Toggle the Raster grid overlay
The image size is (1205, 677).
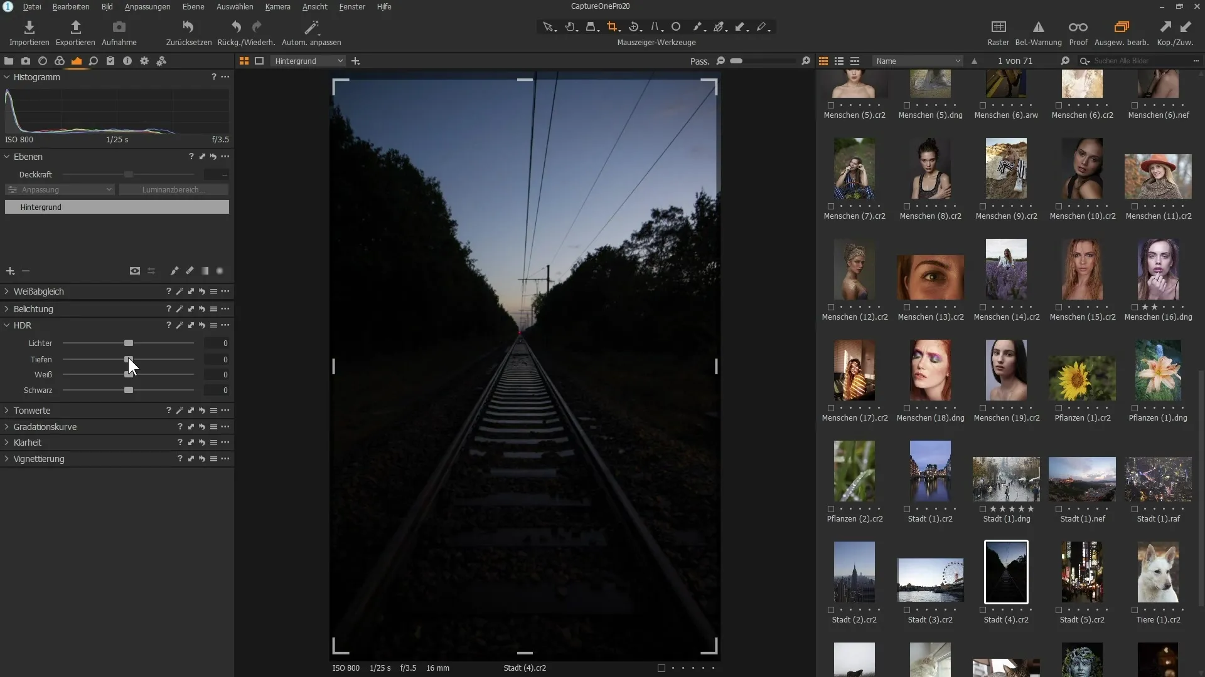coord(999,33)
